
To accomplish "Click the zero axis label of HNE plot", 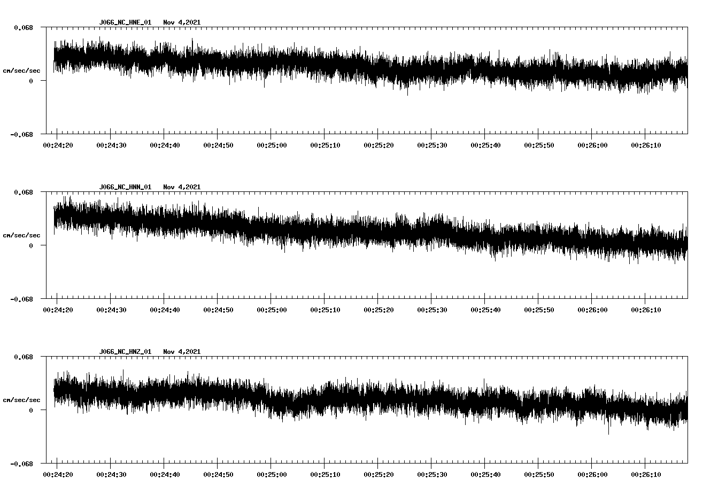I will [31, 81].
